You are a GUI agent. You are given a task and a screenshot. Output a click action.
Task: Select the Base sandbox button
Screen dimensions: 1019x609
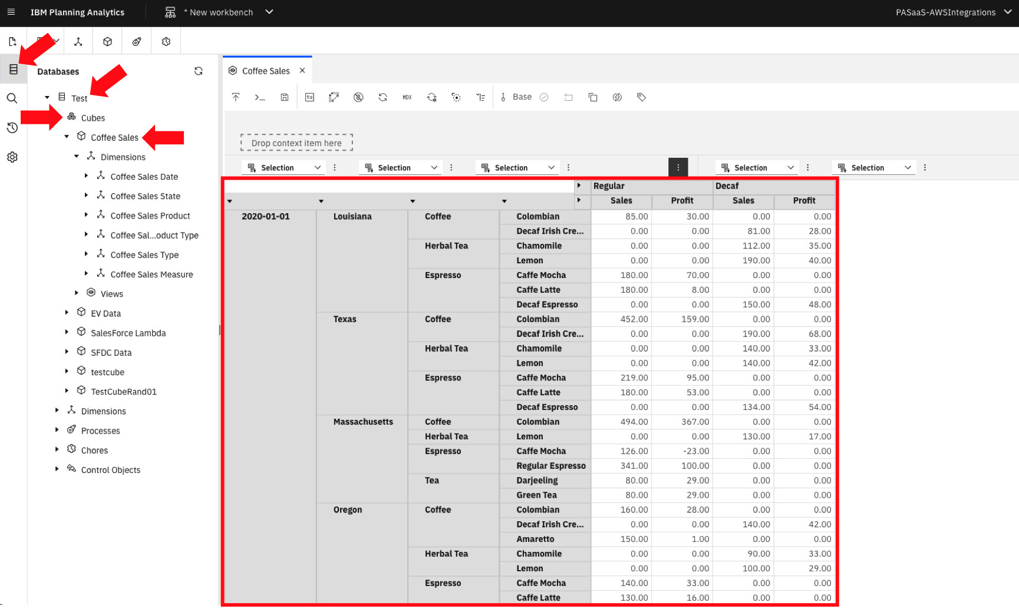pos(516,97)
